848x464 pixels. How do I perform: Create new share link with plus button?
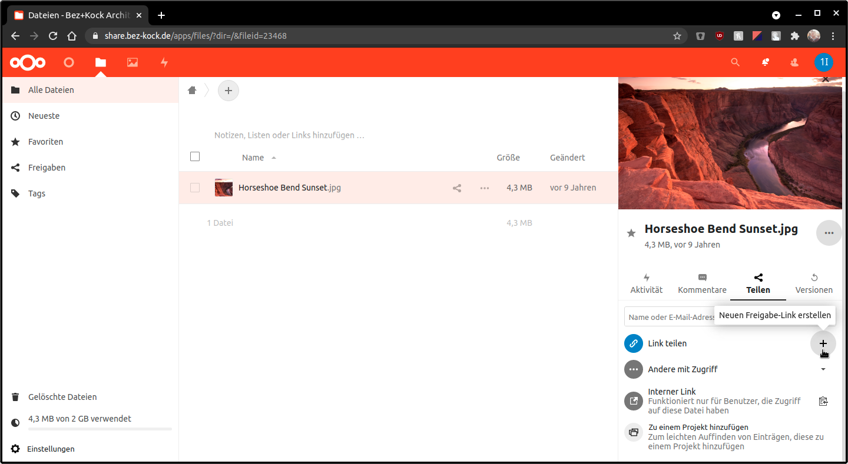pos(823,343)
